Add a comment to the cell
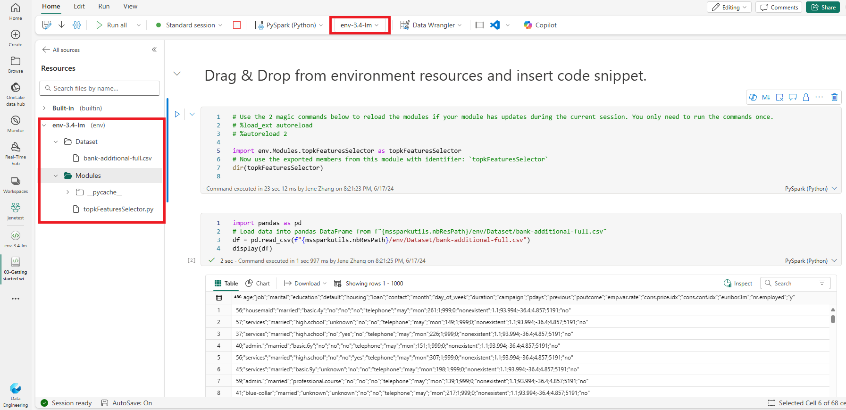Image resolution: width=846 pixels, height=410 pixels. (x=793, y=97)
